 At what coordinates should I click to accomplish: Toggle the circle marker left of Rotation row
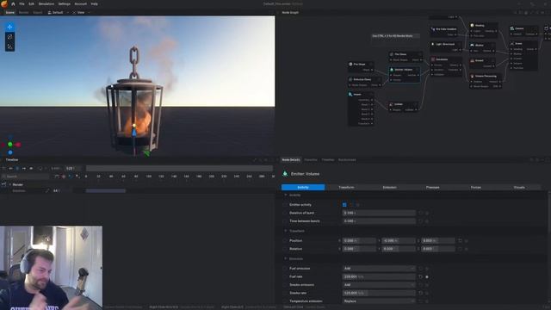tap(285, 249)
